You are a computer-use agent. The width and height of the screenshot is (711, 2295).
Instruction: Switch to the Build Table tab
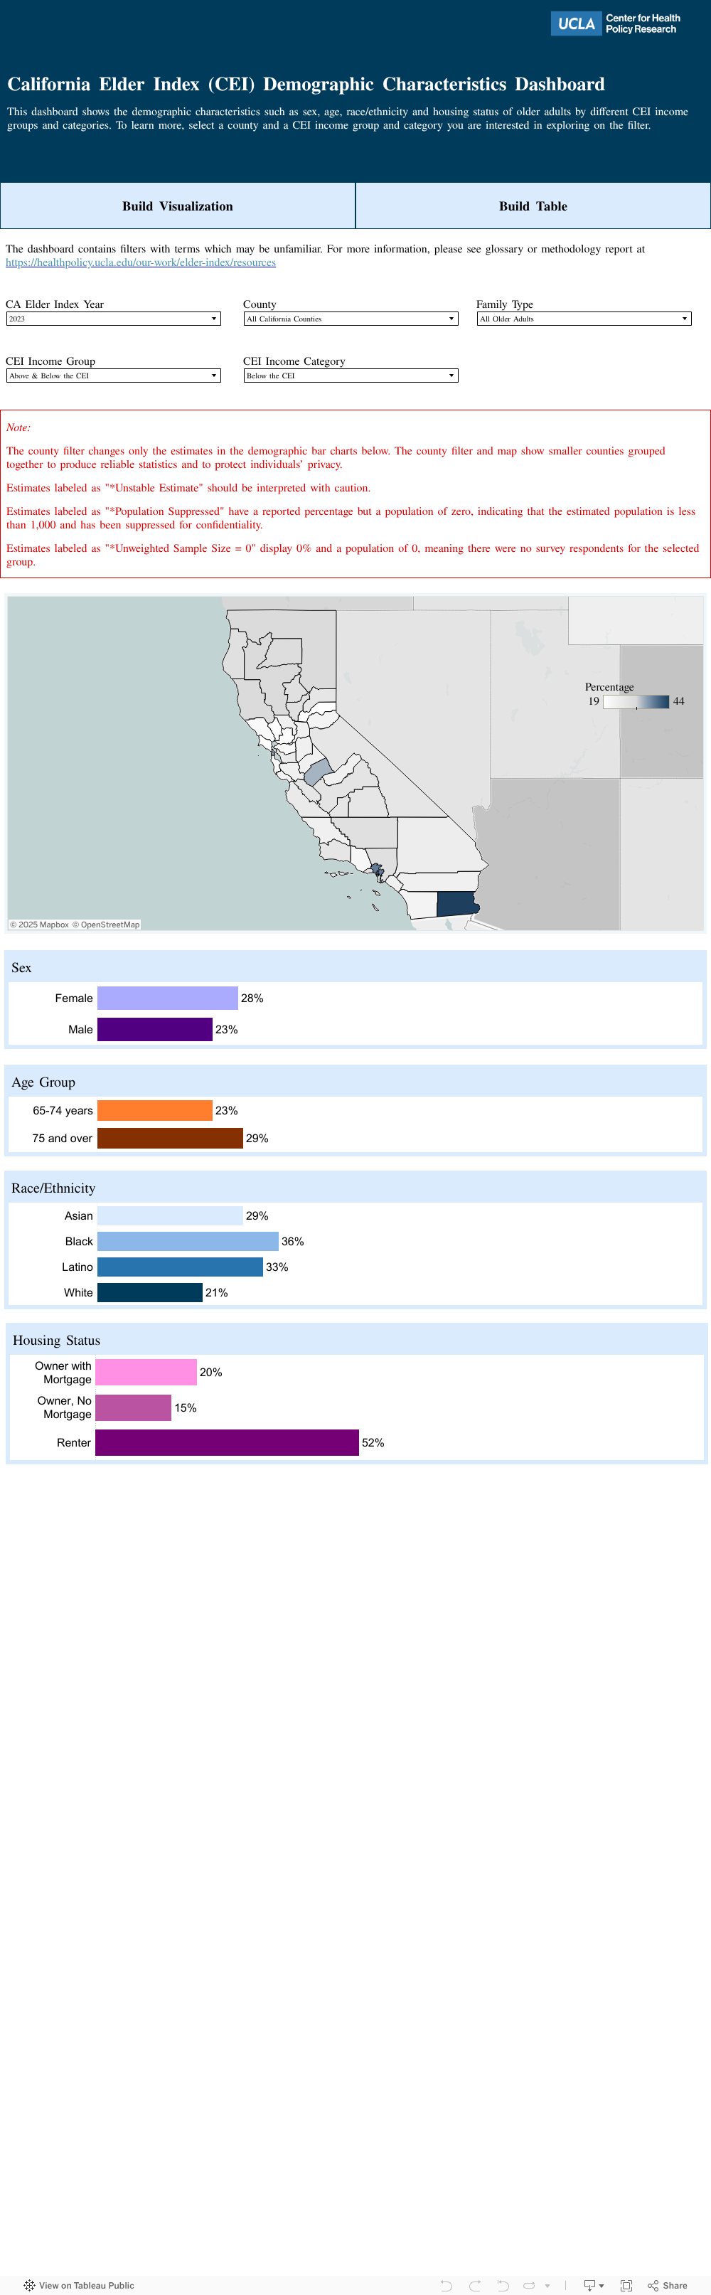533,206
